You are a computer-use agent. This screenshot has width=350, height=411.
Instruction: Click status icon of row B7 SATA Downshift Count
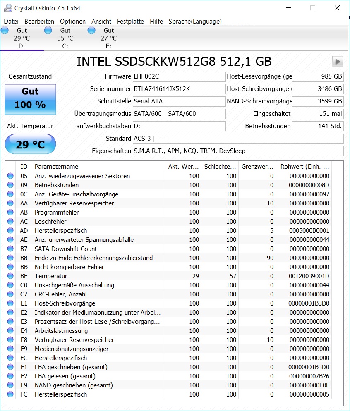(10, 249)
